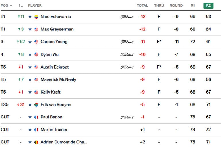Toggle favorite star for Carson Young
Screen dimensions: 221x148
30,42
